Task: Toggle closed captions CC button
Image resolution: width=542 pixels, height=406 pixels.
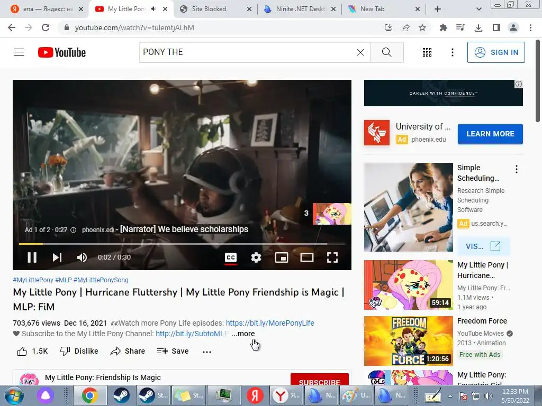Action: pyautogui.click(x=231, y=257)
